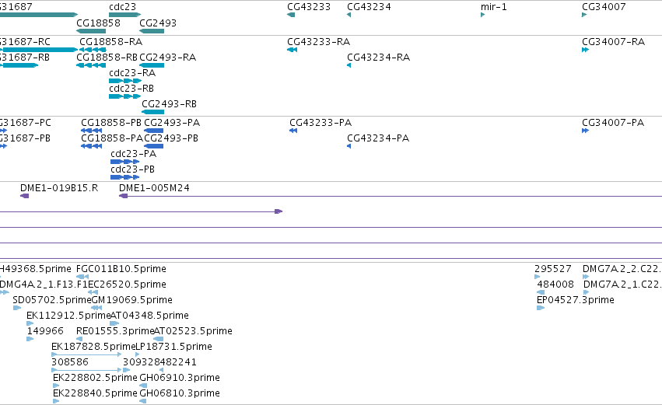Select the cdc23 gene label

[x=122, y=7]
